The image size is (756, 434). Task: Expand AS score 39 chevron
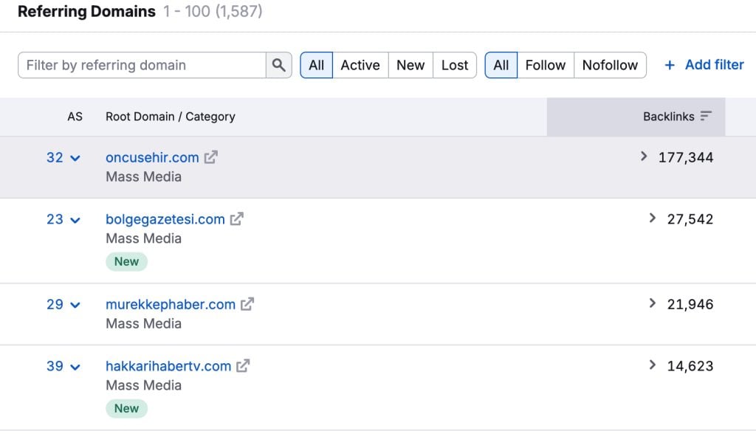click(x=75, y=367)
